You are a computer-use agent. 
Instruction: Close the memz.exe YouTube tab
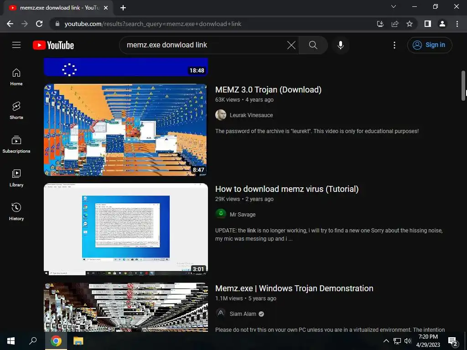106,8
